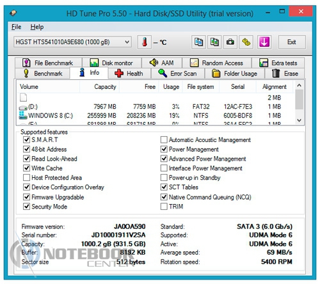This screenshot has height=284, width=320.
Task: Switch to the Erase tab
Action: pos(285,74)
